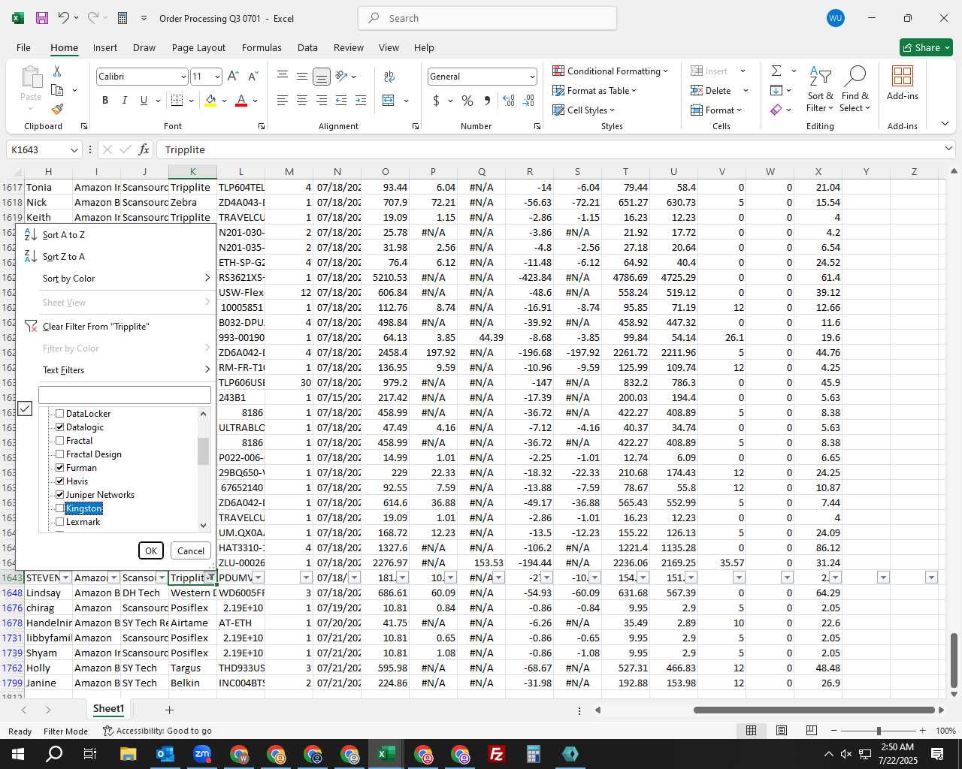The height and width of the screenshot is (769, 962).
Task: Click the Share button
Action: click(926, 47)
